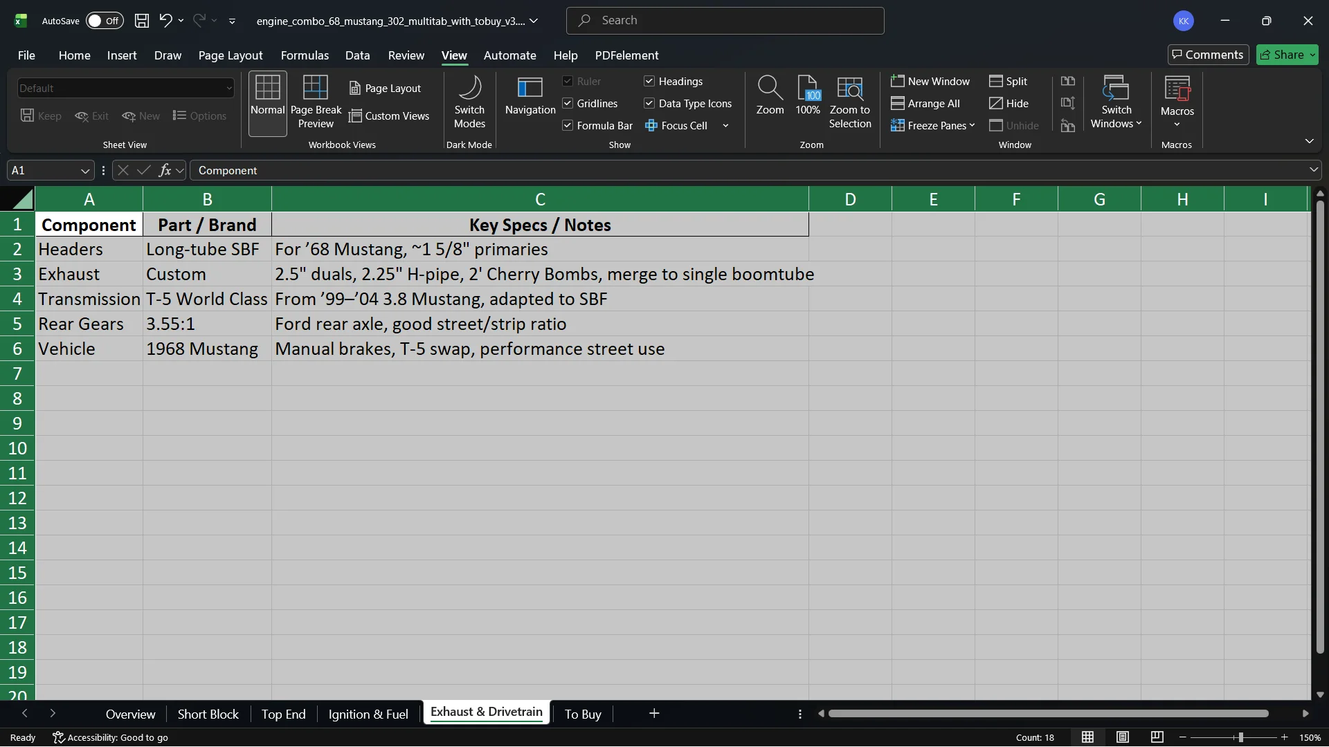Expand the formula bar
Screen dimensions: 1329x747
point(1313,170)
